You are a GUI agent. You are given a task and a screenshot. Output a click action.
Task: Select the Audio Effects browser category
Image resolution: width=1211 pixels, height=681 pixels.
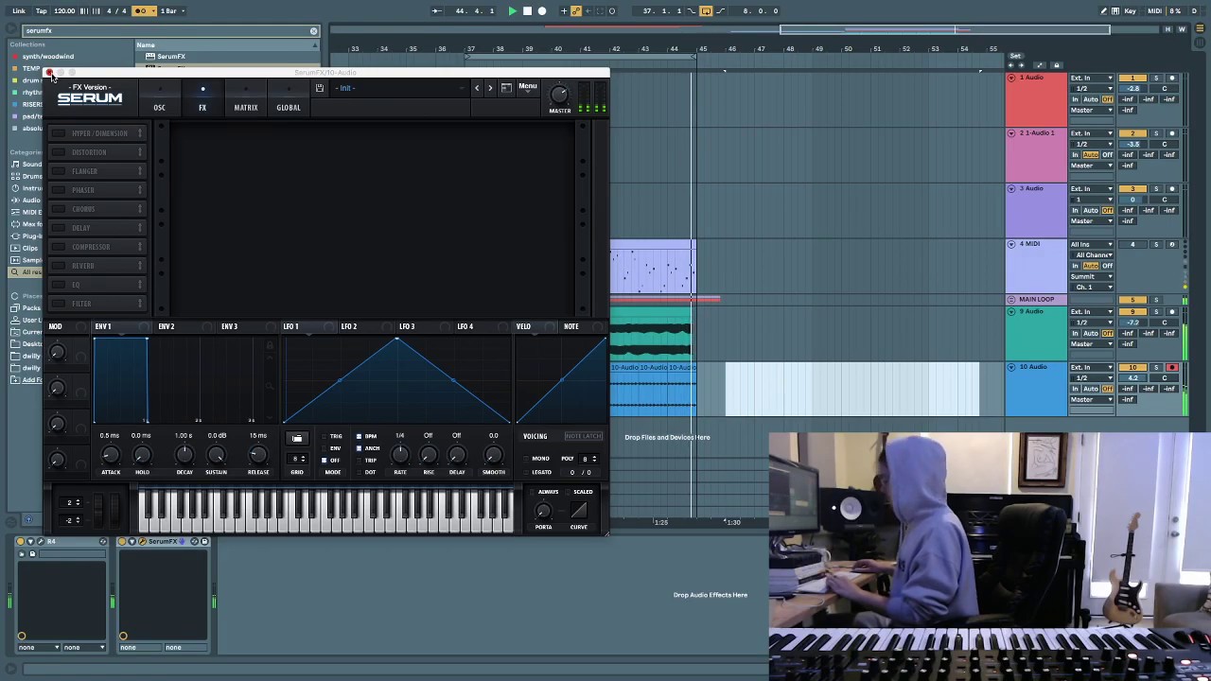31,200
